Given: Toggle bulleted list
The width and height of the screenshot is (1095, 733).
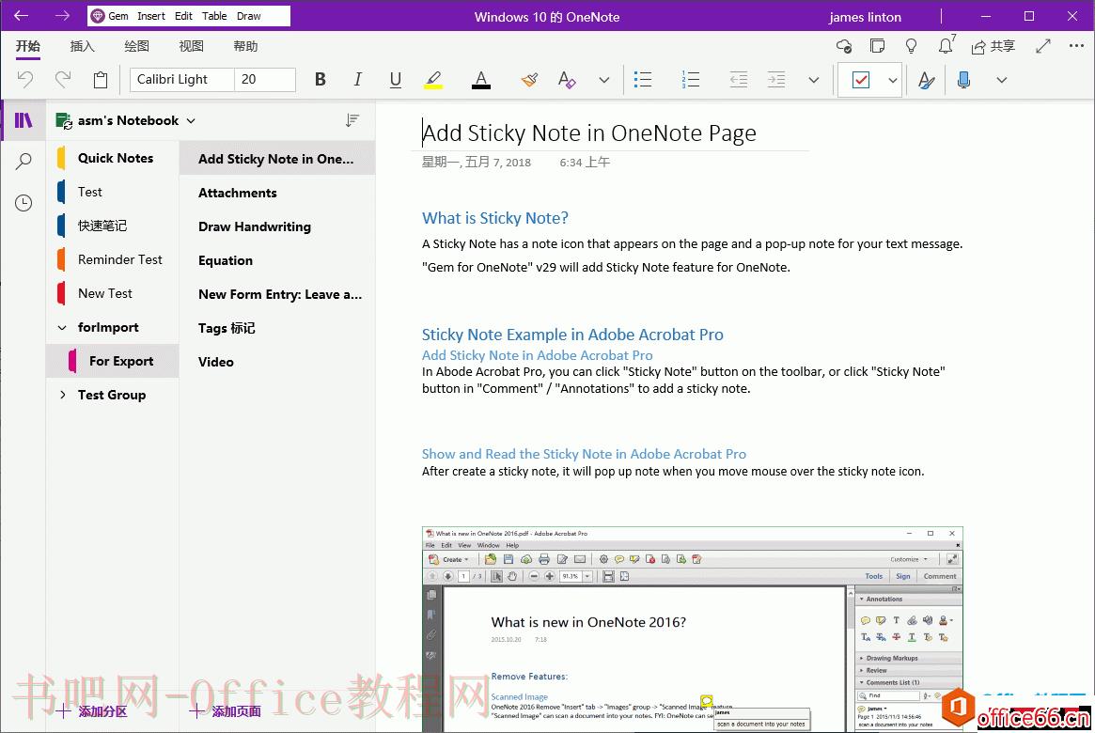Looking at the screenshot, I should [x=643, y=80].
